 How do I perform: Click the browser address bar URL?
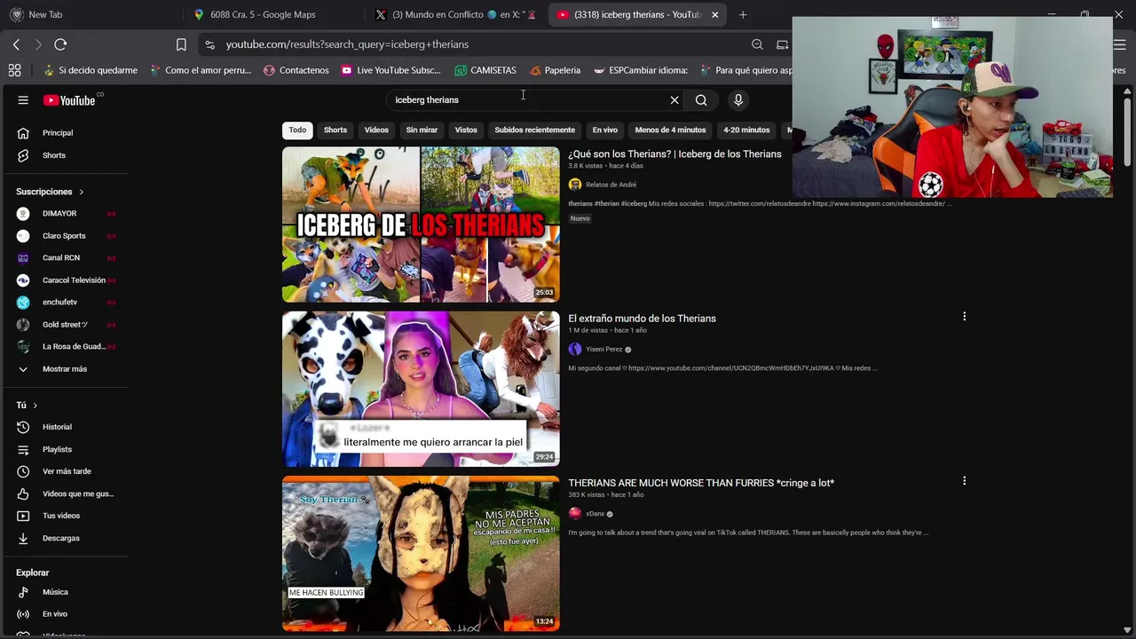pos(347,44)
